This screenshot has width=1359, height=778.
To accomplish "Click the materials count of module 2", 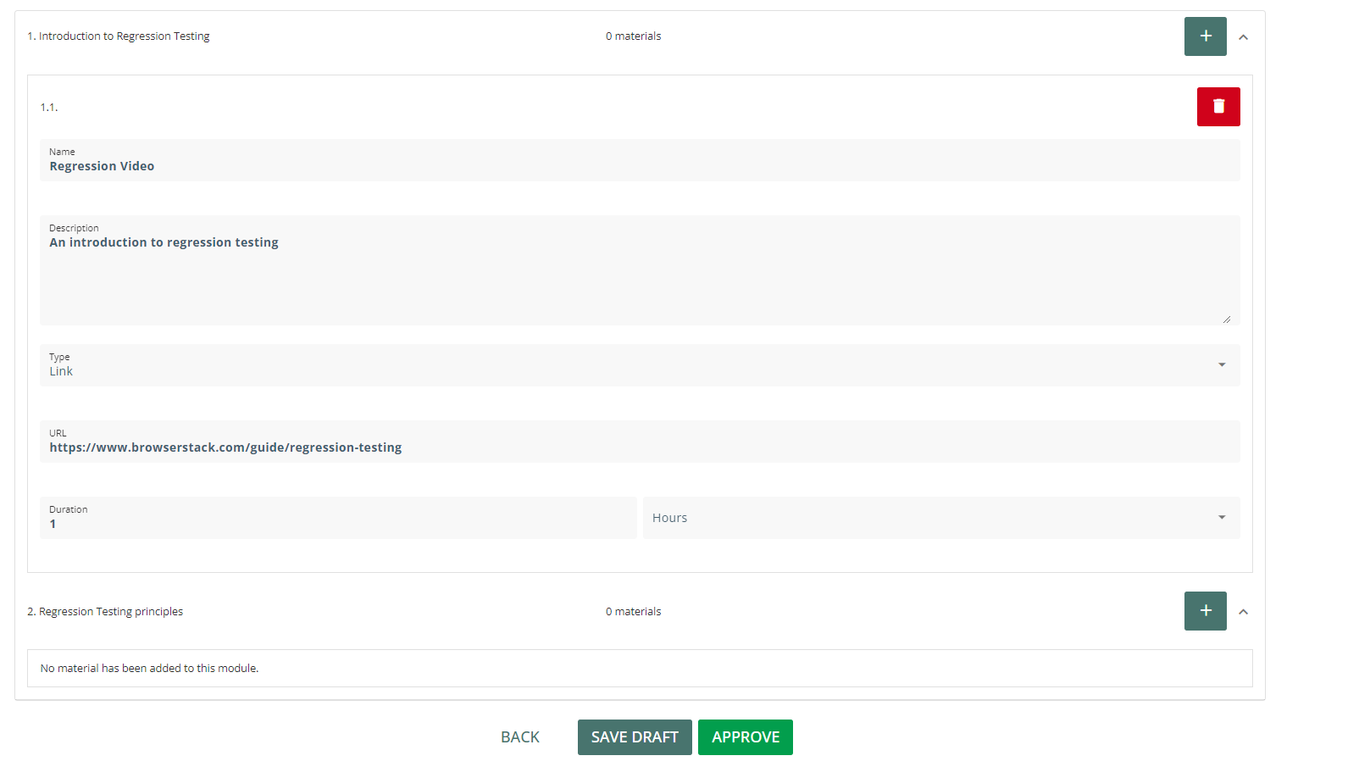I will (633, 612).
